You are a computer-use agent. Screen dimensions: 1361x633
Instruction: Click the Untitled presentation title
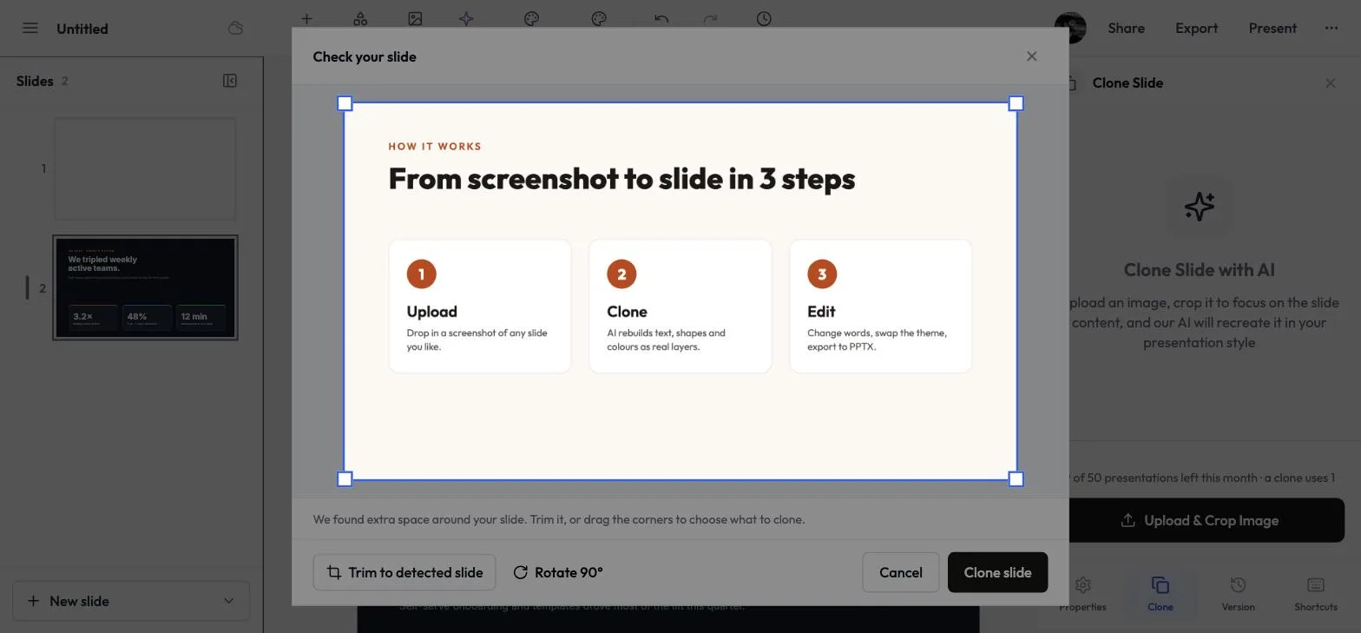(82, 29)
